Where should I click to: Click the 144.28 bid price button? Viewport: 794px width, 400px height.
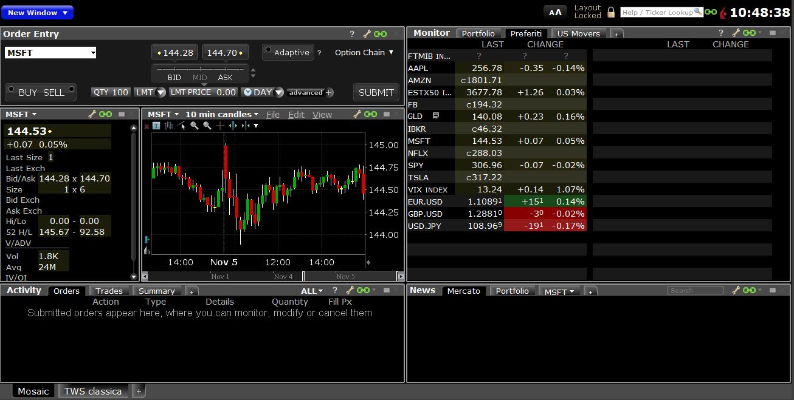click(175, 53)
